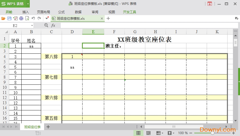The height and width of the screenshot is (136, 240).
Task: Select row 2 header
Action: [x=4, y=46]
